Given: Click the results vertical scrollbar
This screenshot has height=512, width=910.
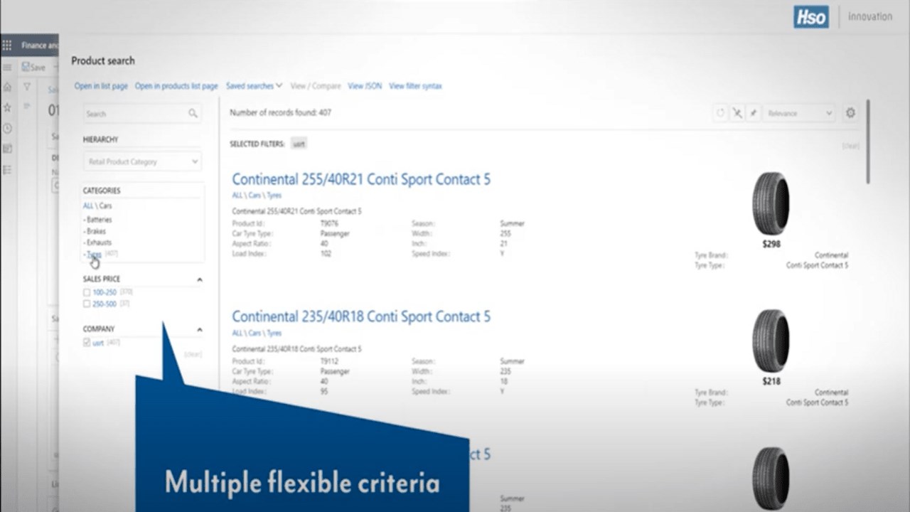Looking at the screenshot, I should 867,142.
